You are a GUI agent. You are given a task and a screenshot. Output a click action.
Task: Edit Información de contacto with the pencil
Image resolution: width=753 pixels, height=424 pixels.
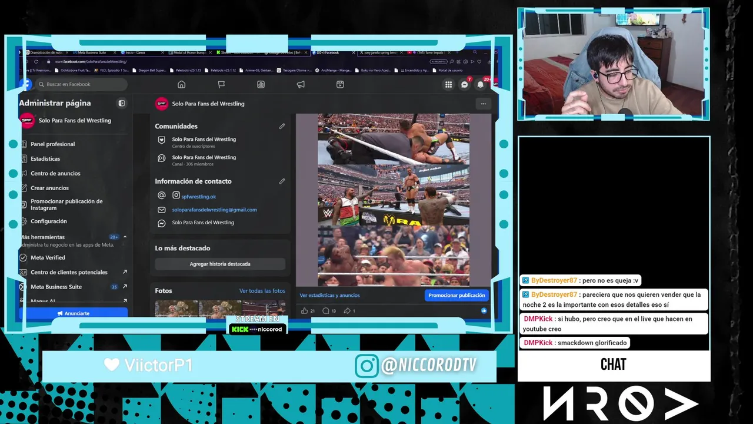pos(282,181)
